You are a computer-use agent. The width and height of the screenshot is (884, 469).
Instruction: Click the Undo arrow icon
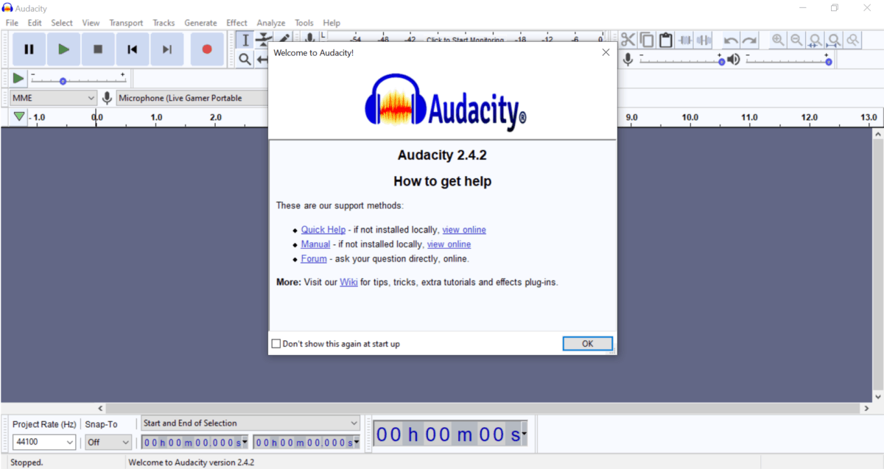coord(731,40)
